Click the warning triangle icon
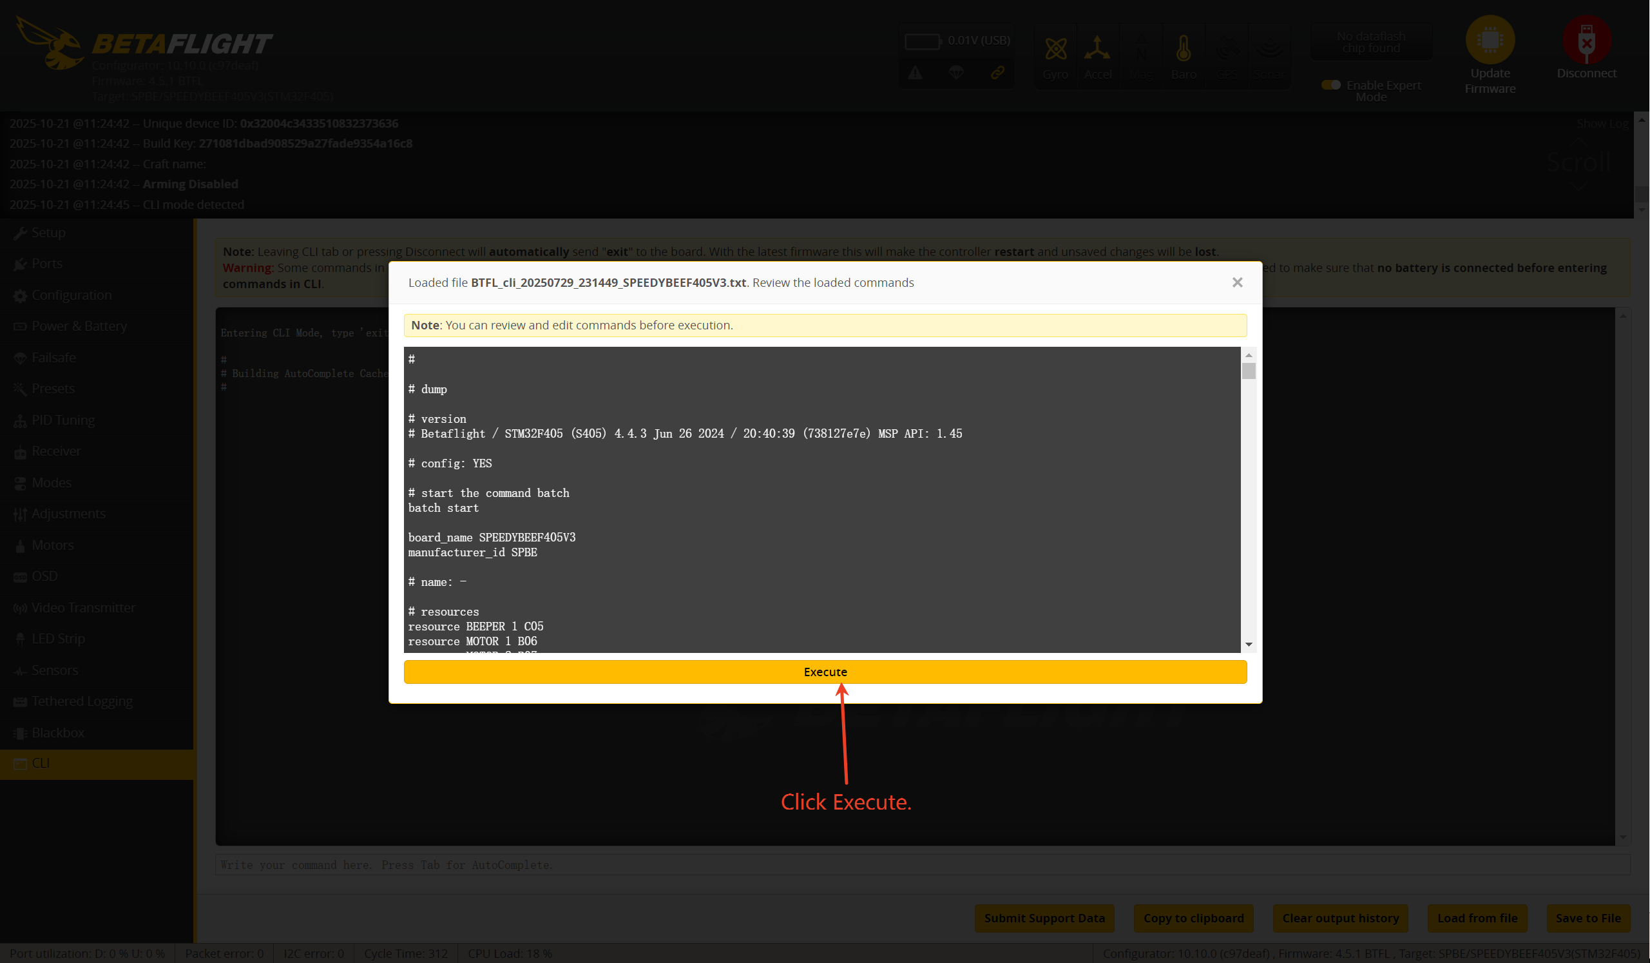1650x963 pixels. 915,73
